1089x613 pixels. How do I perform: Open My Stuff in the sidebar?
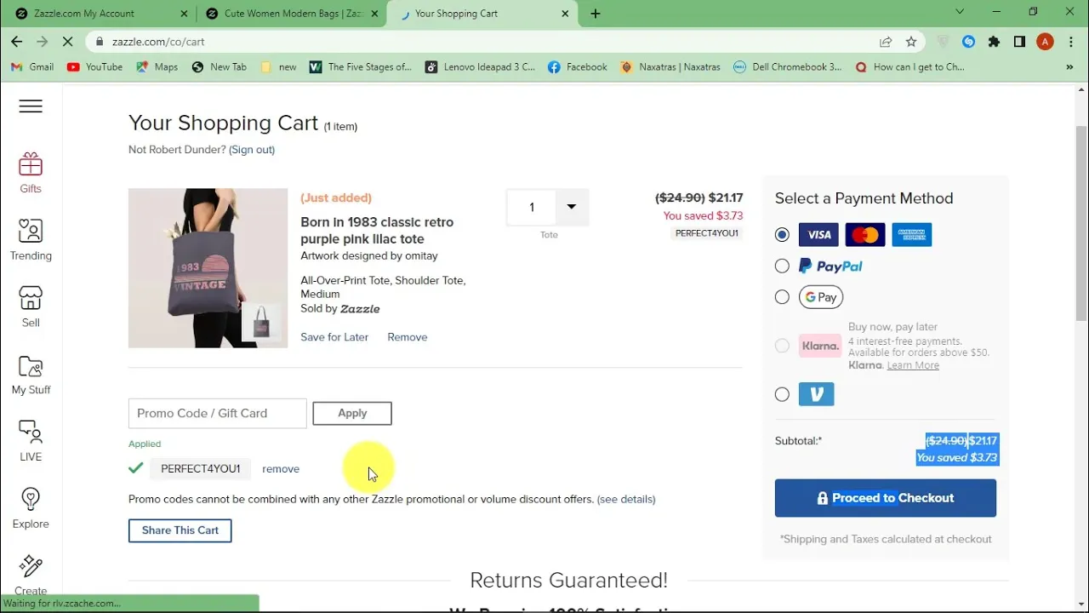[x=31, y=374]
